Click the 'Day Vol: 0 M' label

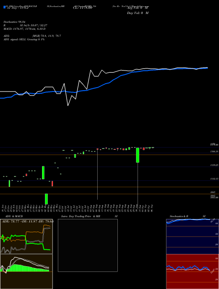point(138,13)
